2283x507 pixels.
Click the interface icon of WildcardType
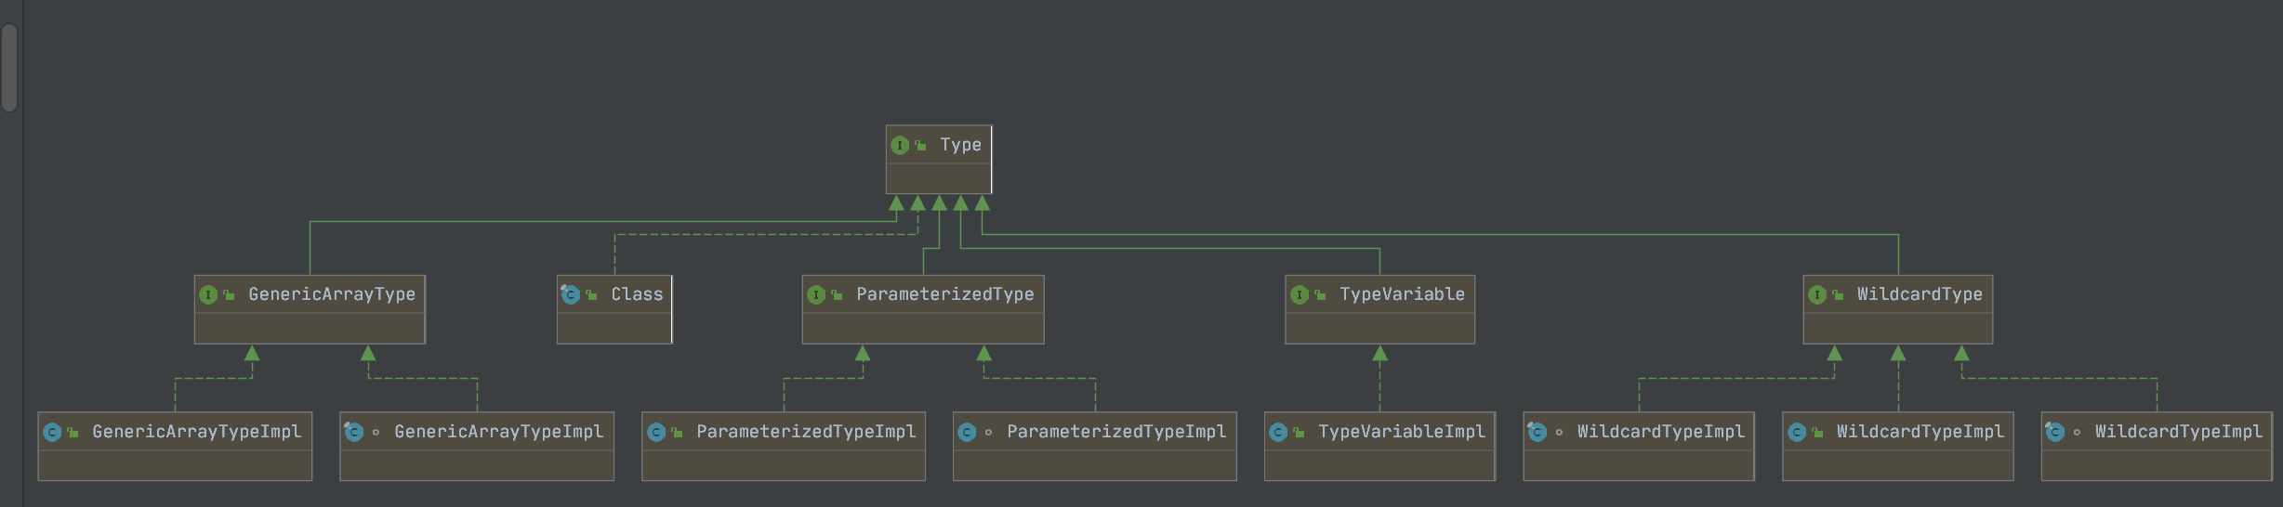(x=1817, y=294)
